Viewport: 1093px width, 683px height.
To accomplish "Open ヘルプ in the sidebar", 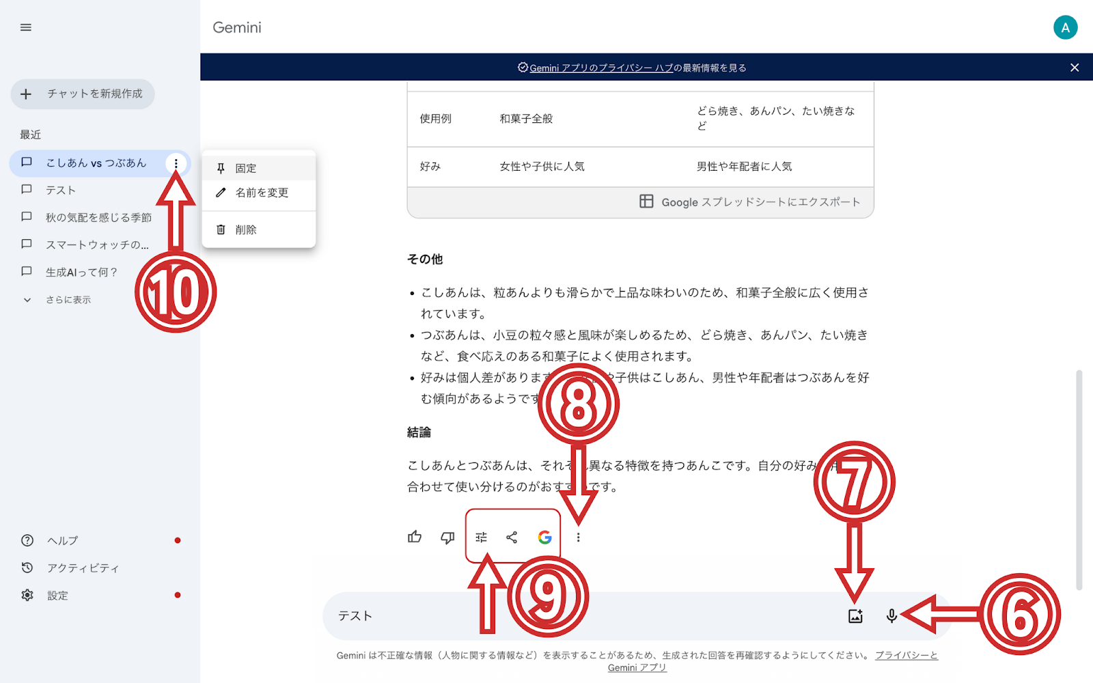I will coord(62,540).
